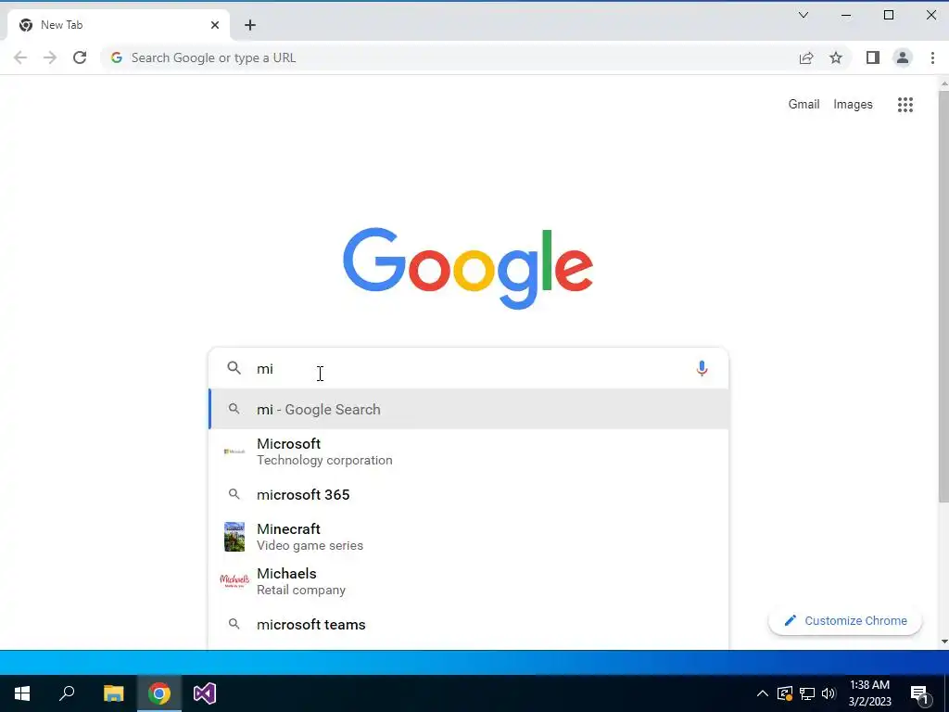Image resolution: width=949 pixels, height=712 pixels.
Task: Click the Minecraft thumbnail image
Action: (234, 537)
